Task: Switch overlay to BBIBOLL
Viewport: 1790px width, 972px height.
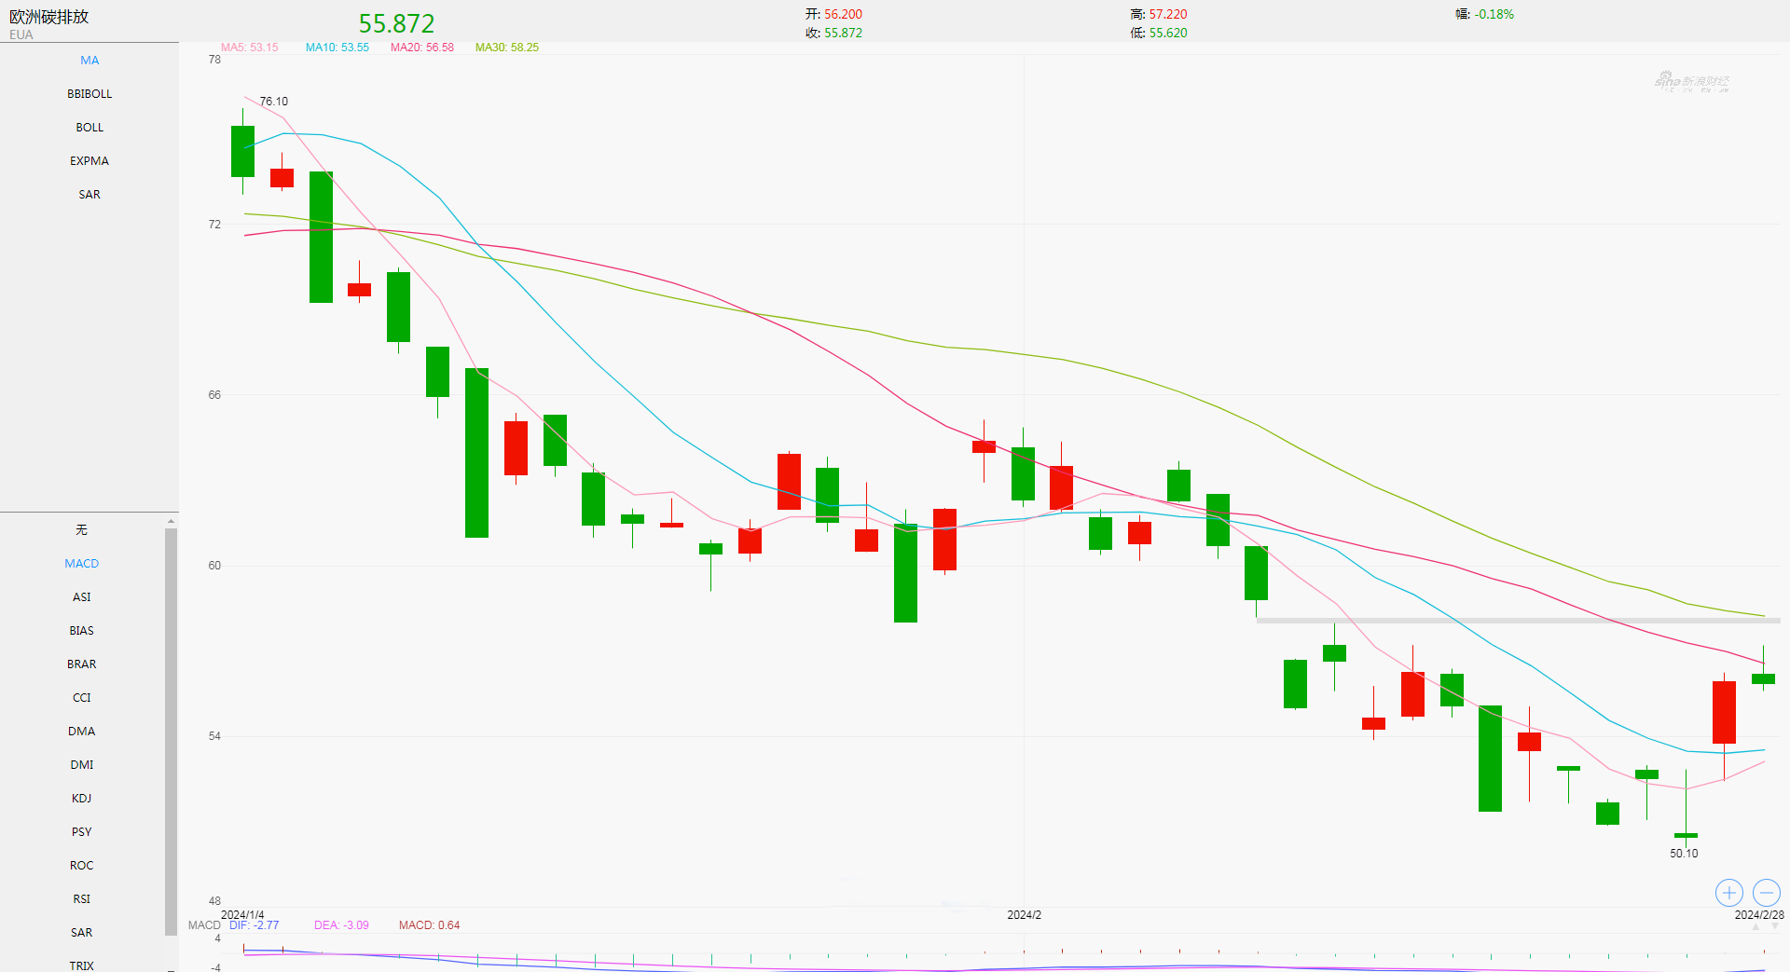Action: pyautogui.click(x=89, y=94)
